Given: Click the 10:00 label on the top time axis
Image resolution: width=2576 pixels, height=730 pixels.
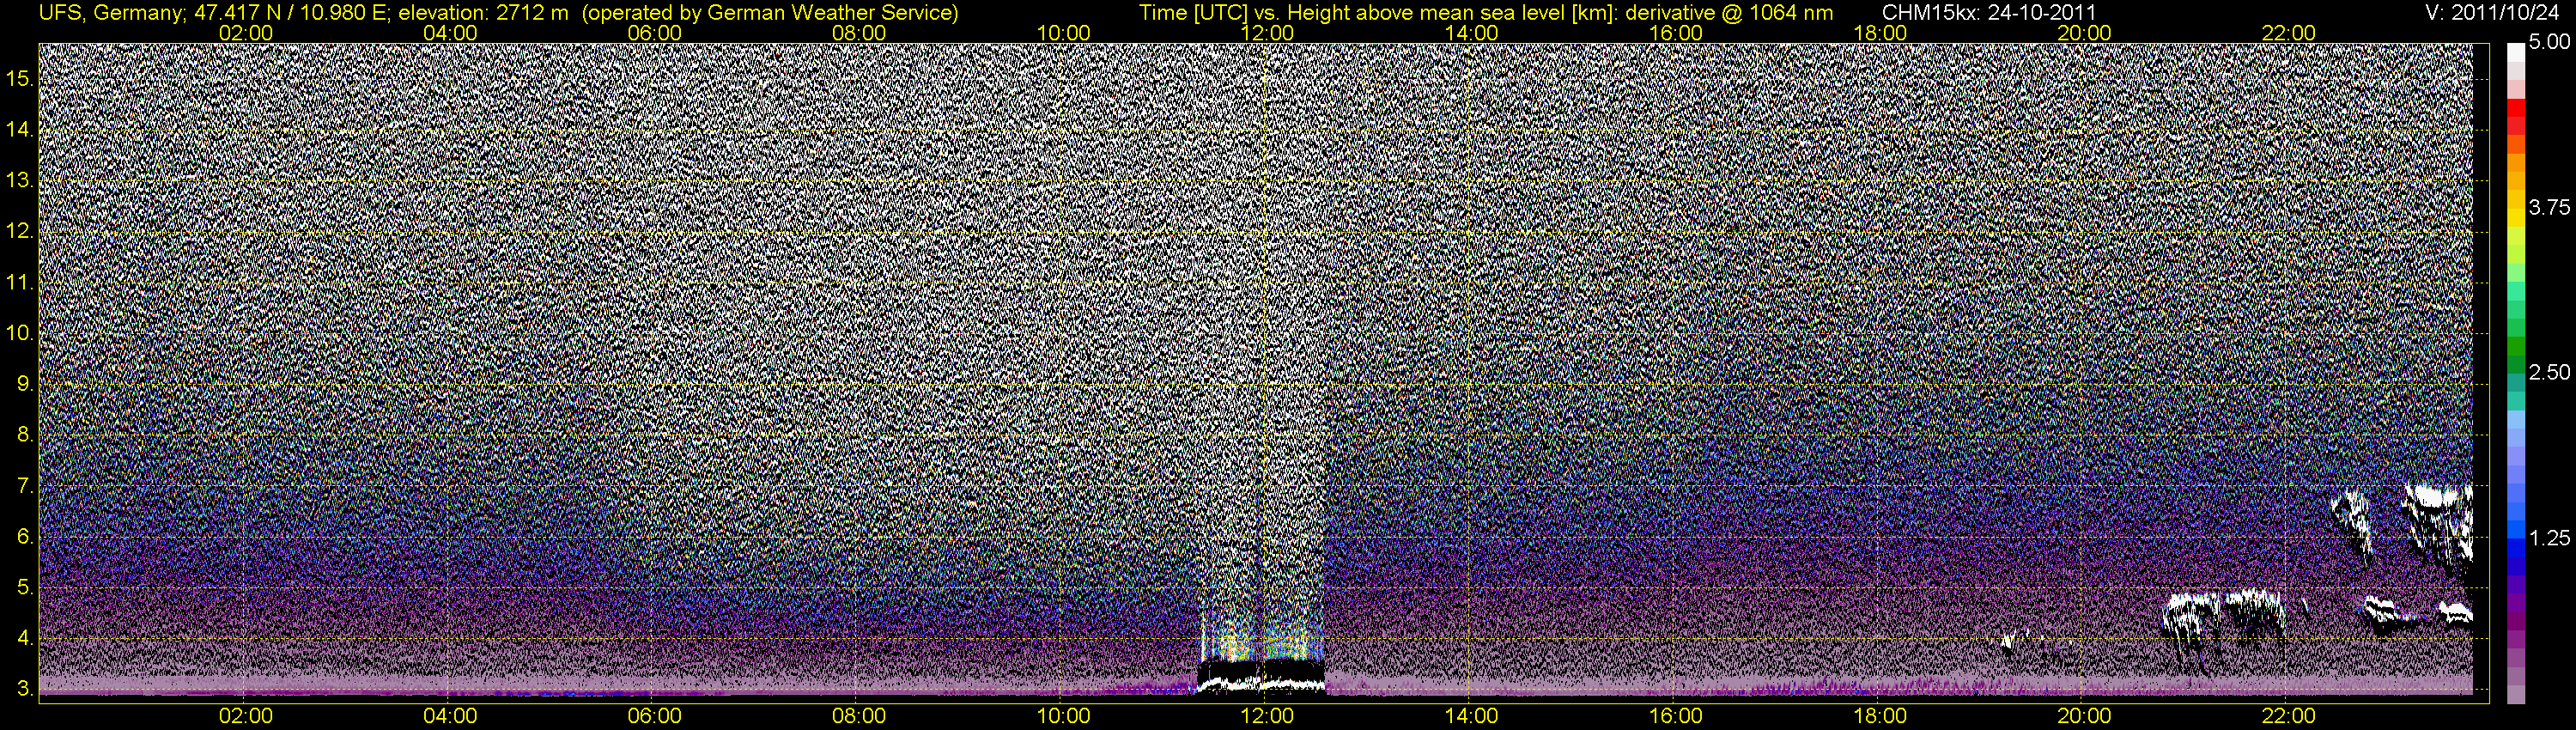Looking at the screenshot, I should click(x=1063, y=33).
